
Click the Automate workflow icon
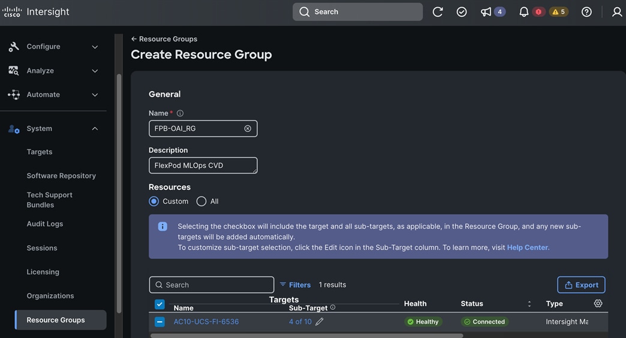tap(14, 95)
